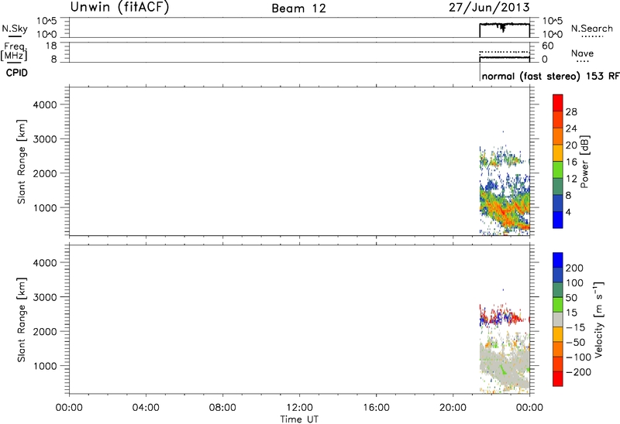Click the 'CPID' label
This screenshot has width=620, height=424.
(16, 73)
